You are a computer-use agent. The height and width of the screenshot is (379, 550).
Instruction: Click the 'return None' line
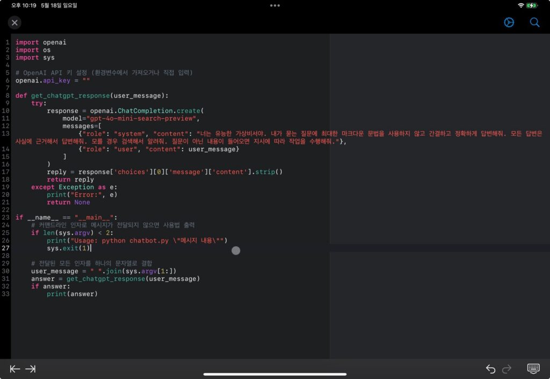[68, 202]
